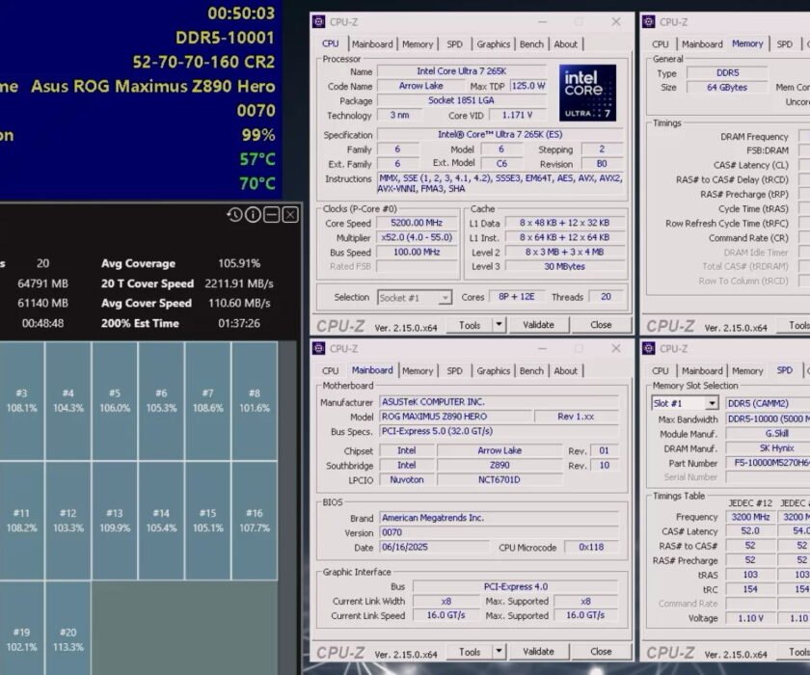Switch to the CPU tab in the Memory timings window
Screen dimensions: 810x675
(x=661, y=44)
